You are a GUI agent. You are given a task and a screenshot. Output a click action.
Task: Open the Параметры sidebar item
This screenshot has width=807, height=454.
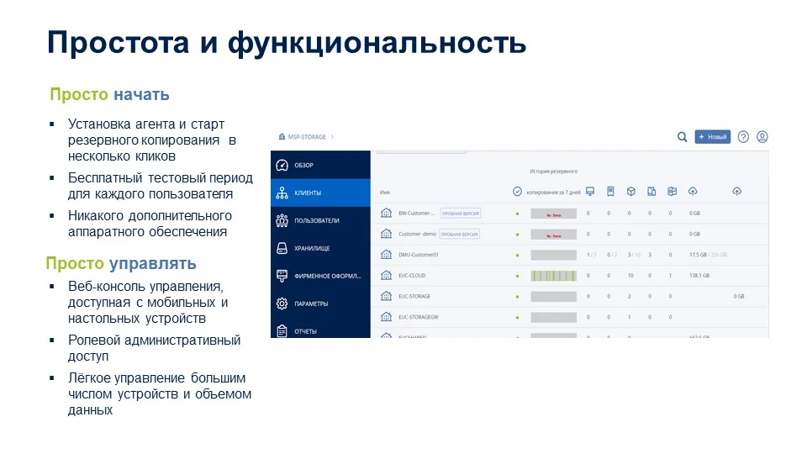pos(320,304)
